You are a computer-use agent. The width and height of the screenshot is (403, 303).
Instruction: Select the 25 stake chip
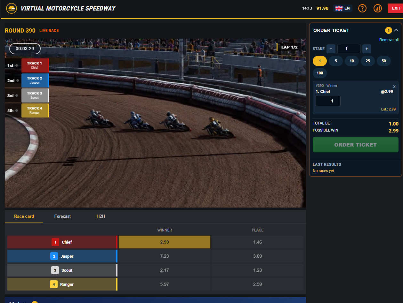368,61
